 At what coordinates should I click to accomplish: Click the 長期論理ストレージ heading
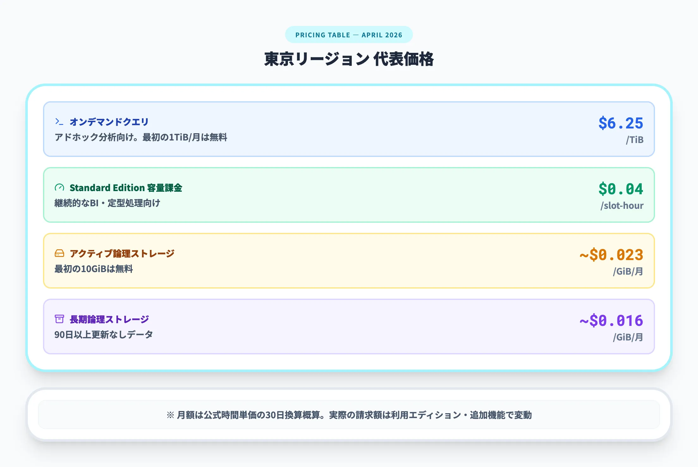pyautogui.click(x=109, y=320)
